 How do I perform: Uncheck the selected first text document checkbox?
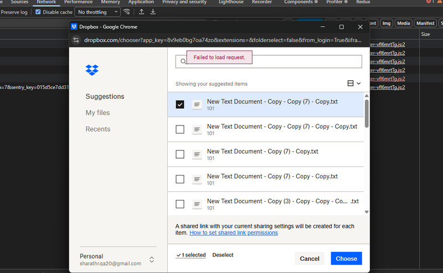(x=180, y=104)
